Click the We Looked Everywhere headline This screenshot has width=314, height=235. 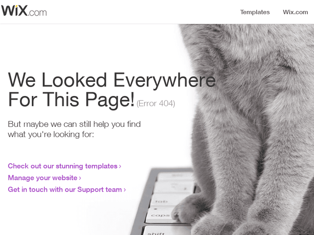112,80
